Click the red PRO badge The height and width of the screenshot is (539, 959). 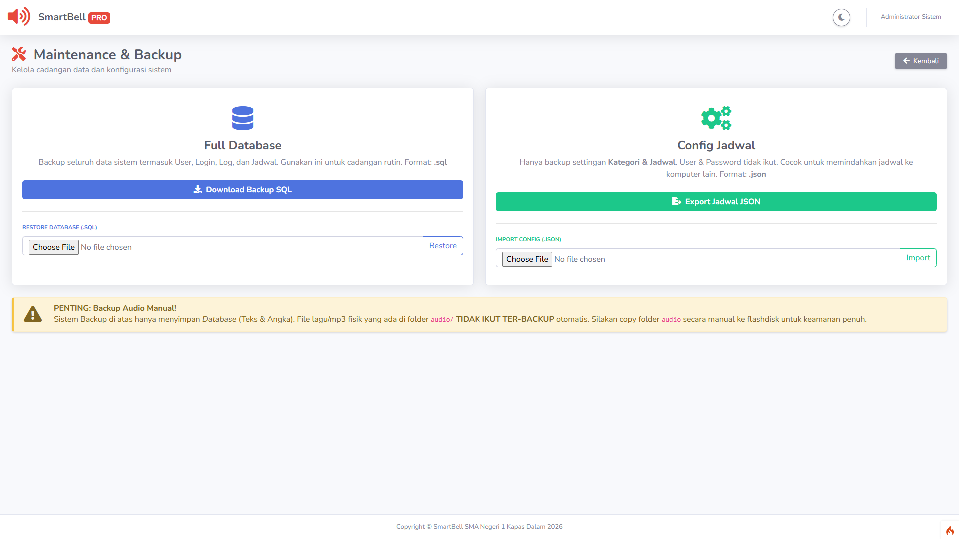point(99,18)
